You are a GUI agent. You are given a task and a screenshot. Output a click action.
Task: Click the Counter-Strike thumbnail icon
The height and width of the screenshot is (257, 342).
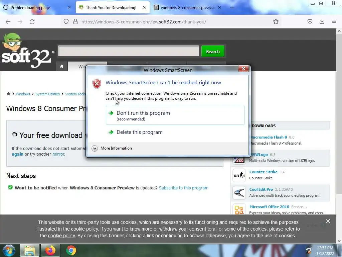239,175
